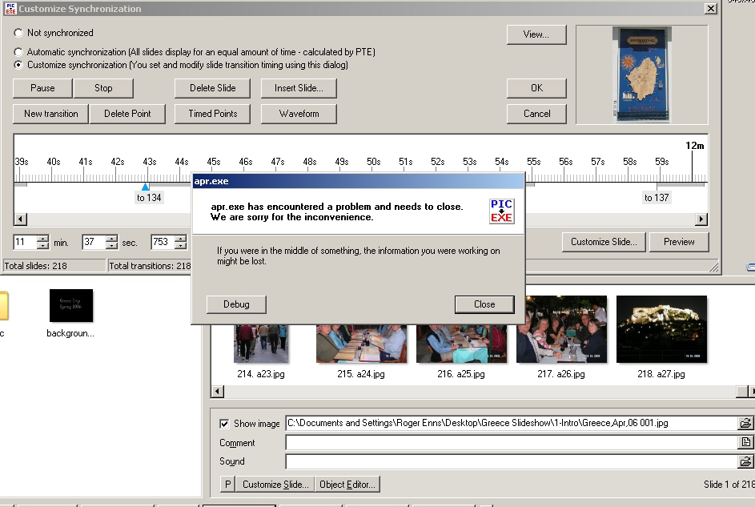Click the Comment input field
755x507 pixels.
512,442
